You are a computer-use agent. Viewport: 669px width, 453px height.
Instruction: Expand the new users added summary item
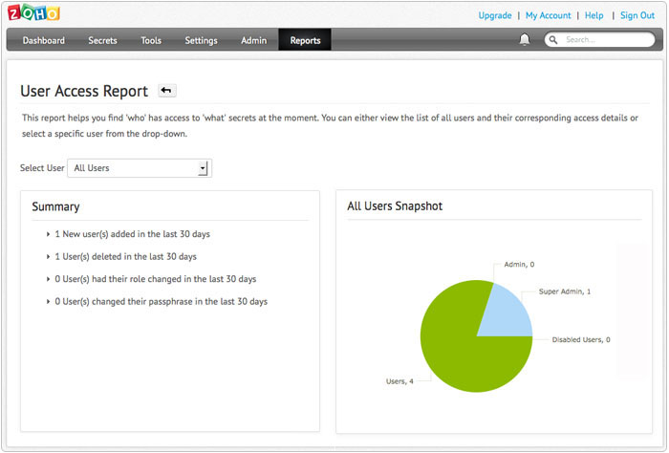[x=128, y=234]
